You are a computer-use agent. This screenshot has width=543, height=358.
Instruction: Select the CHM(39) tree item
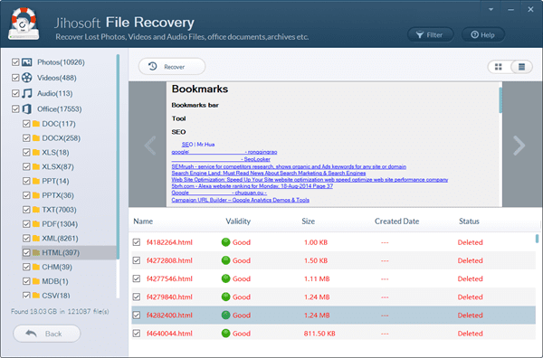[57, 267]
